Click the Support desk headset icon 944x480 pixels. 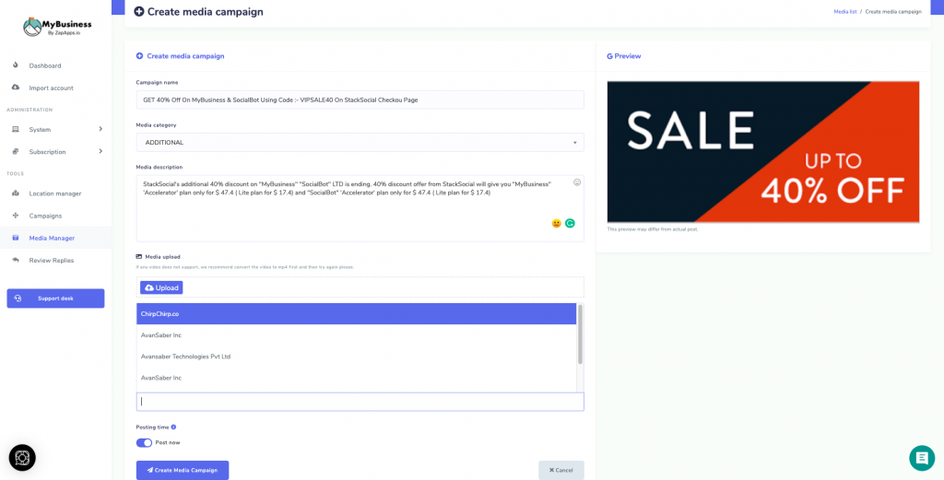click(x=18, y=299)
